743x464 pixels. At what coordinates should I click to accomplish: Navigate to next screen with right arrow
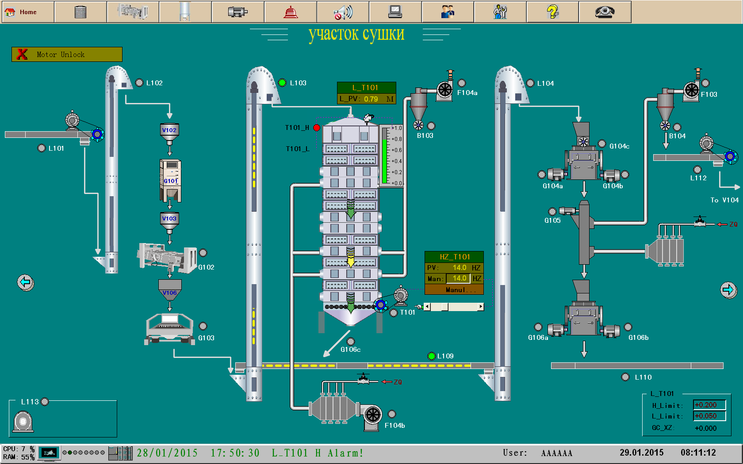[x=728, y=290]
